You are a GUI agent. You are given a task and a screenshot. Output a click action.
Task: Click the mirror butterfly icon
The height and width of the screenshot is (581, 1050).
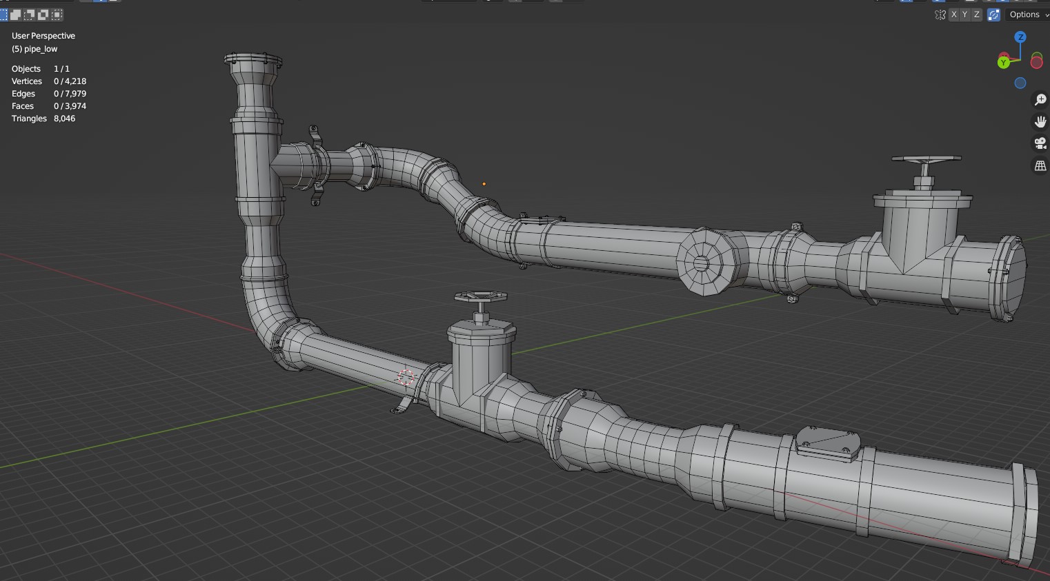940,14
